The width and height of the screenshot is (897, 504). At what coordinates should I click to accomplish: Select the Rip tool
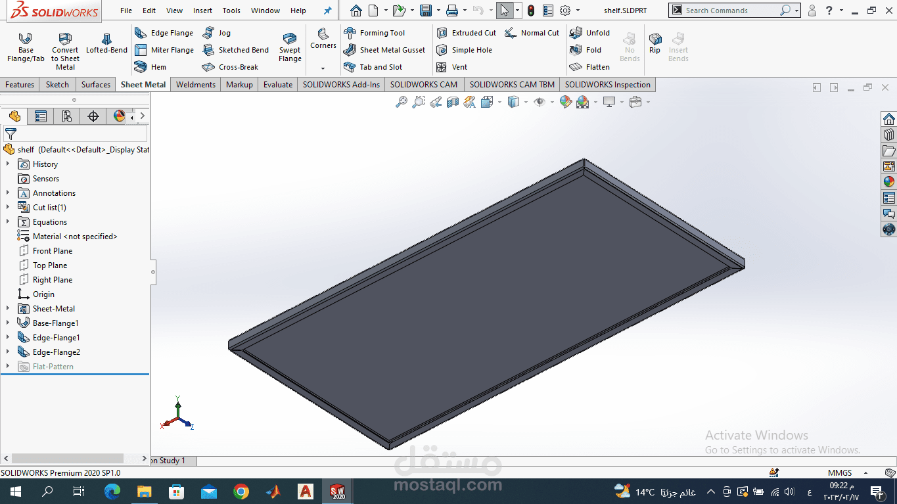coord(655,43)
